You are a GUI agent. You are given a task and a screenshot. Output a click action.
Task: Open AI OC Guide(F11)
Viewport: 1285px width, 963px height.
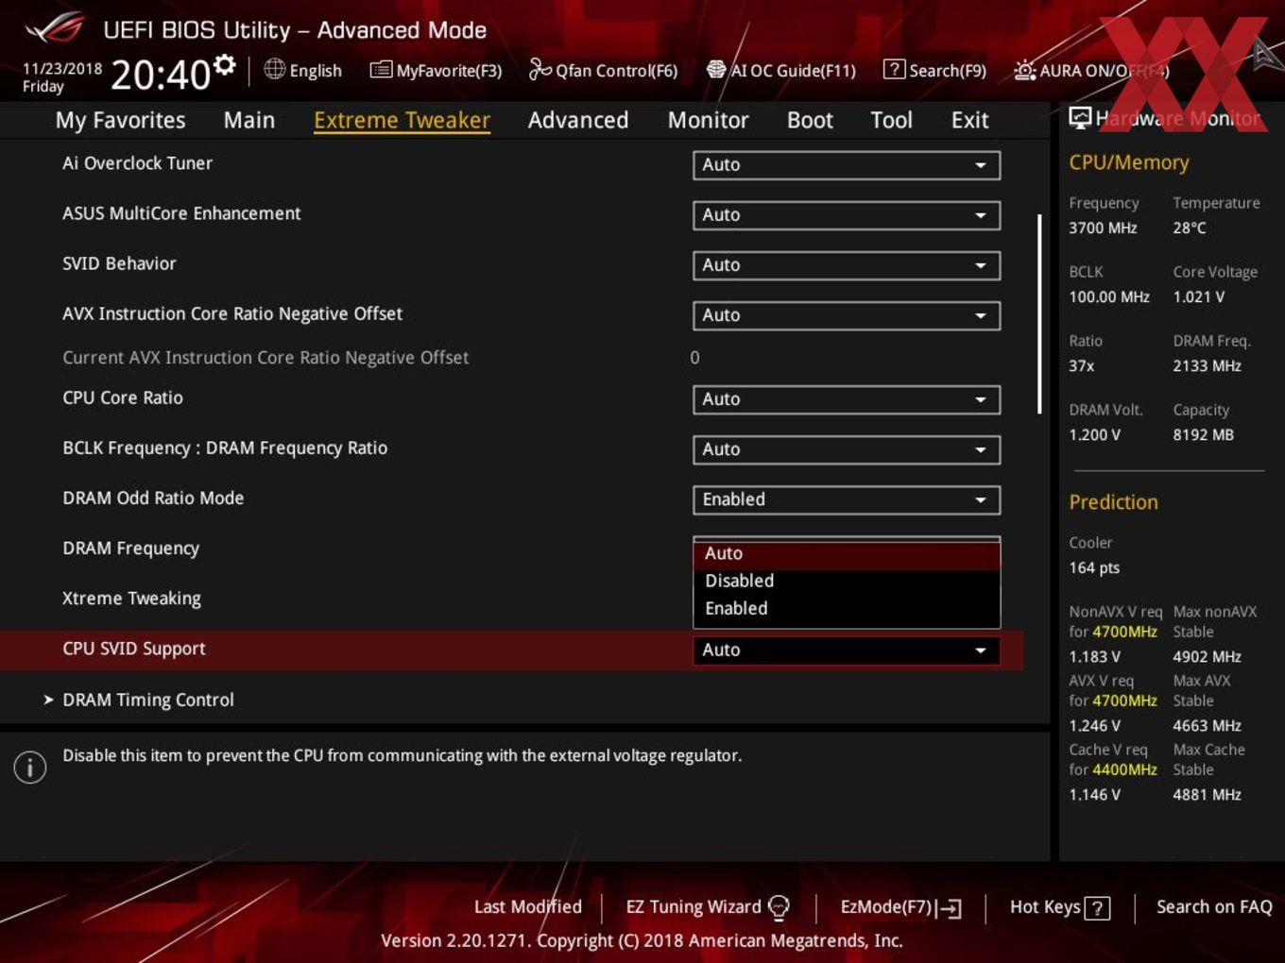point(781,70)
